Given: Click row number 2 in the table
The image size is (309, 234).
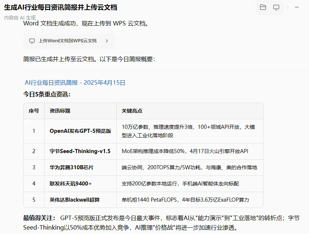Looking at the screenshot, I should point(34,151).
